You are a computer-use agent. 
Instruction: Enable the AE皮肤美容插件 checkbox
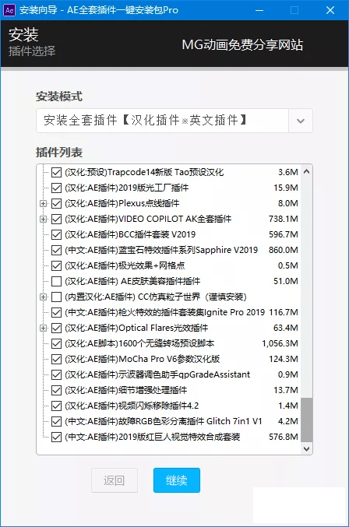click(56, 281)
